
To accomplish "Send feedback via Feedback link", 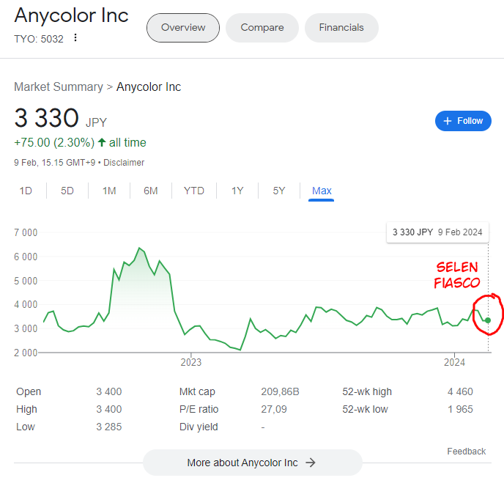I will click(x=467, y=452).
